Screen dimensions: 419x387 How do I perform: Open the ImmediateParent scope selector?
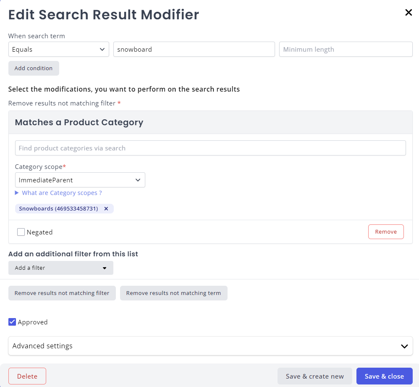[x=80, y=180]
